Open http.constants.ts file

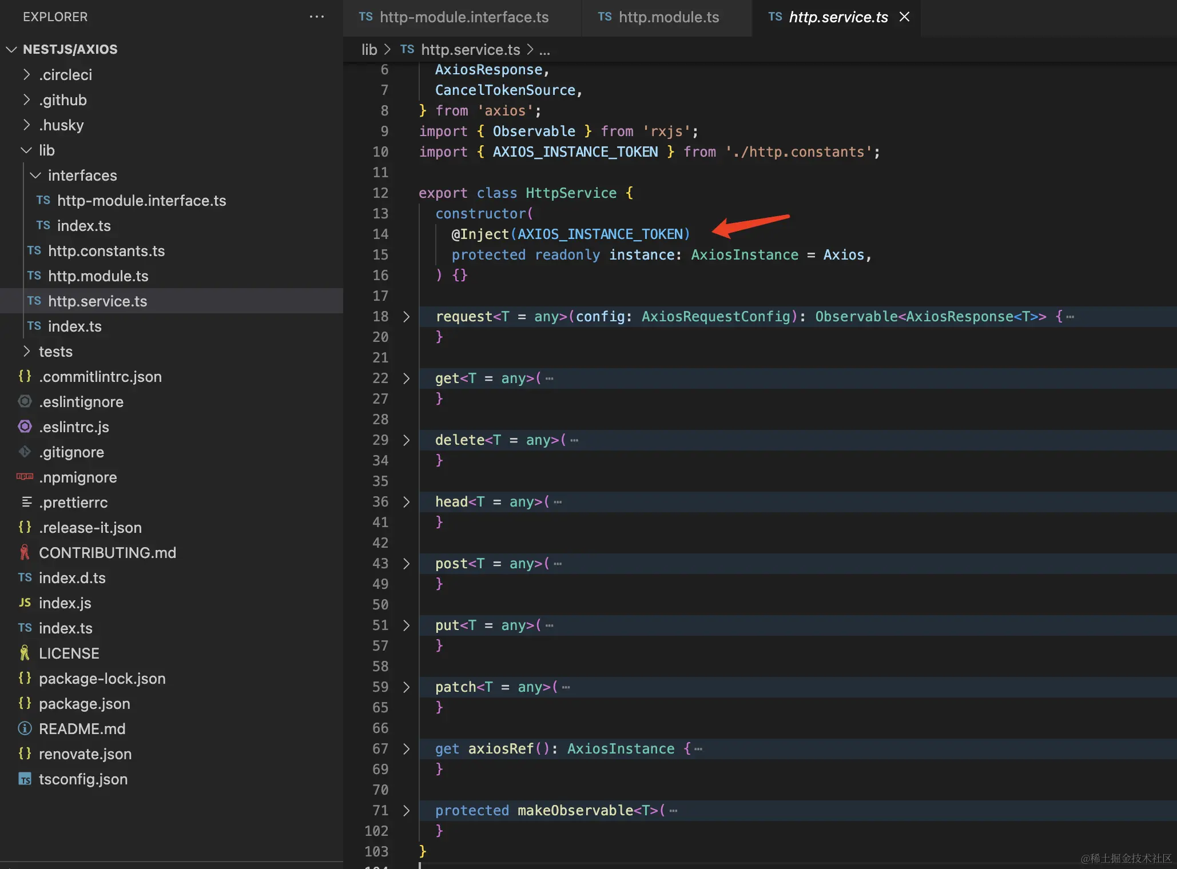(172, 251)
